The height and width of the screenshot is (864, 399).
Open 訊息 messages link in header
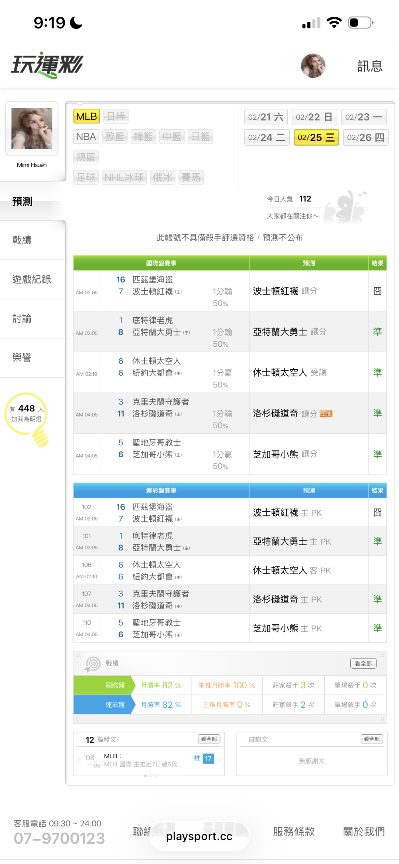[370, 66]
